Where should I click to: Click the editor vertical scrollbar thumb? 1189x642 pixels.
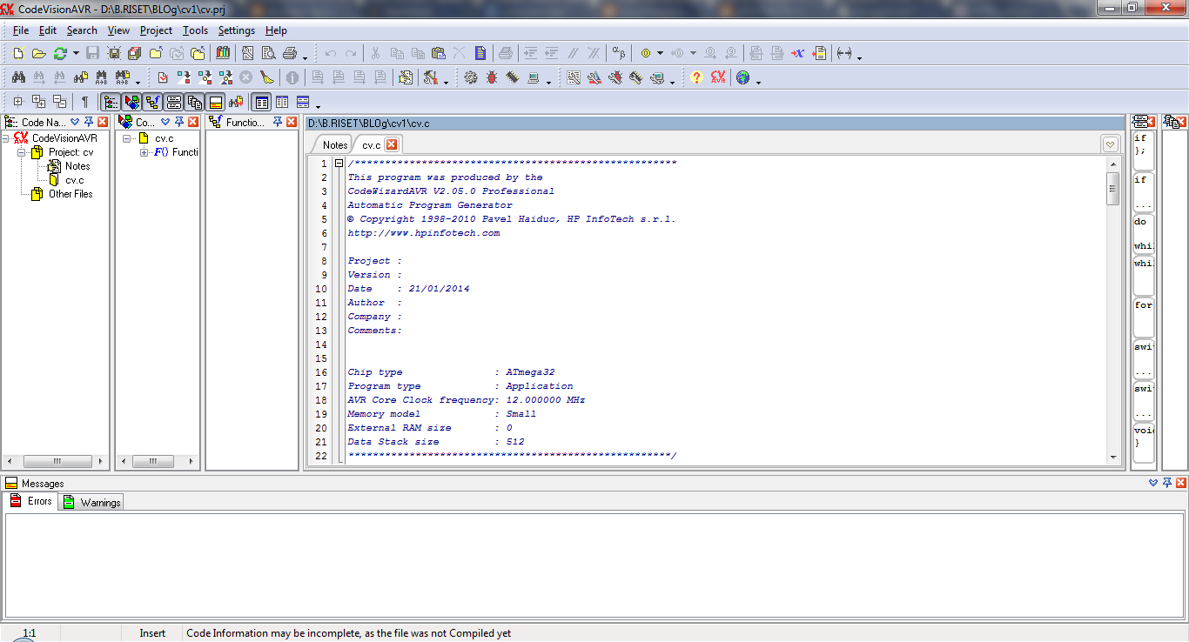coord(1112,188)
